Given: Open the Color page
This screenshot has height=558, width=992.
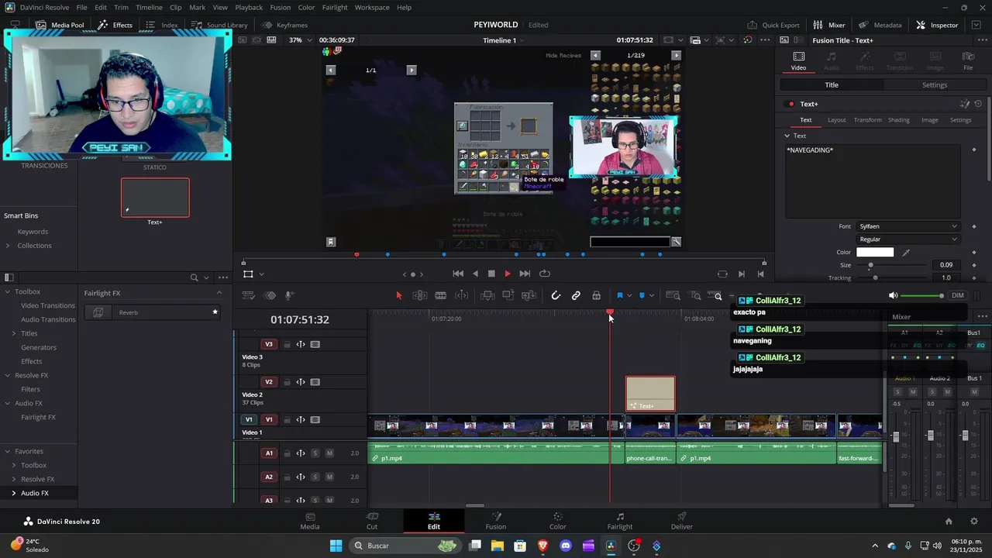Looking at the screenshot, I should [x=558, y=521].
